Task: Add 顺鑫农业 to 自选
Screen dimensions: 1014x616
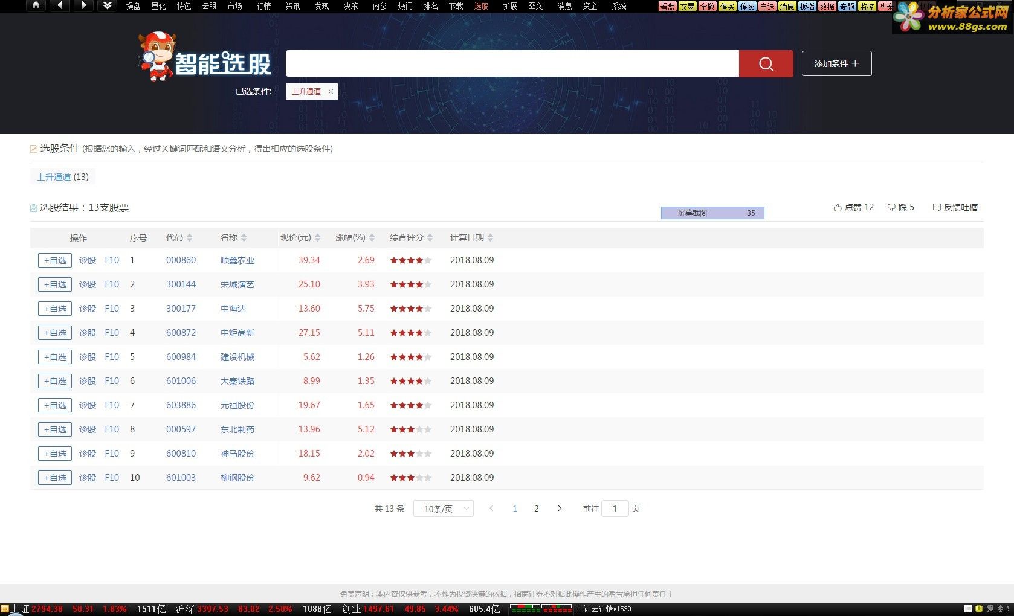Action: point(55,260)
